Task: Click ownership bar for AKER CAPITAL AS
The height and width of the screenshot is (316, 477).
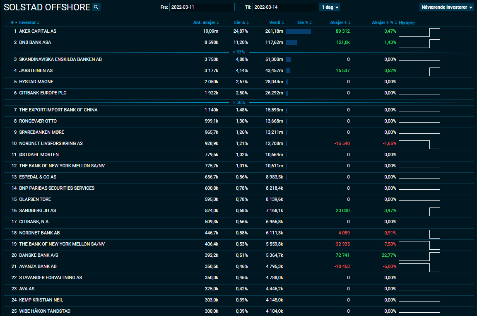Action: (298, 31)
